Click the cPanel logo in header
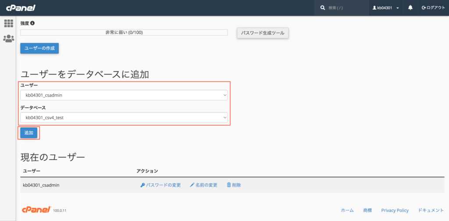The image size is (449, 221). point(21,8)
